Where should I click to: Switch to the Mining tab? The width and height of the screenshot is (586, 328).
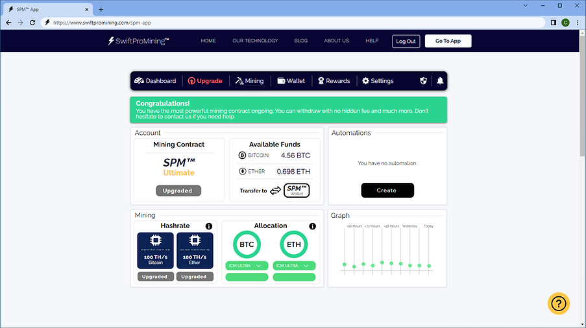[249, 80]
